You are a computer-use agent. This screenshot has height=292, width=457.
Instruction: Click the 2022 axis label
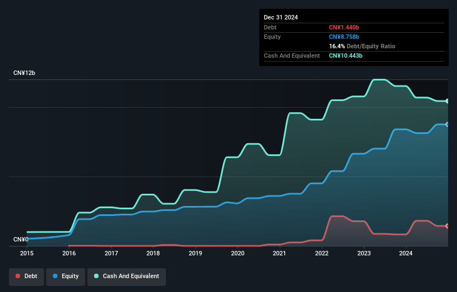coord(322,253)
